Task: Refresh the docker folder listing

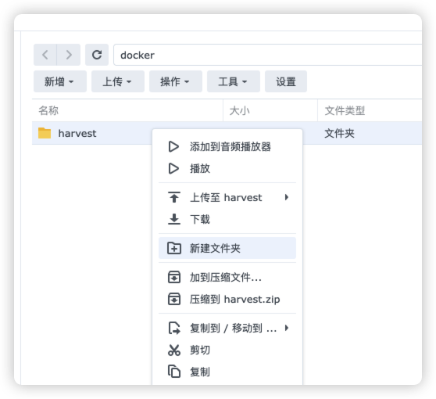Action: [97, 55]
